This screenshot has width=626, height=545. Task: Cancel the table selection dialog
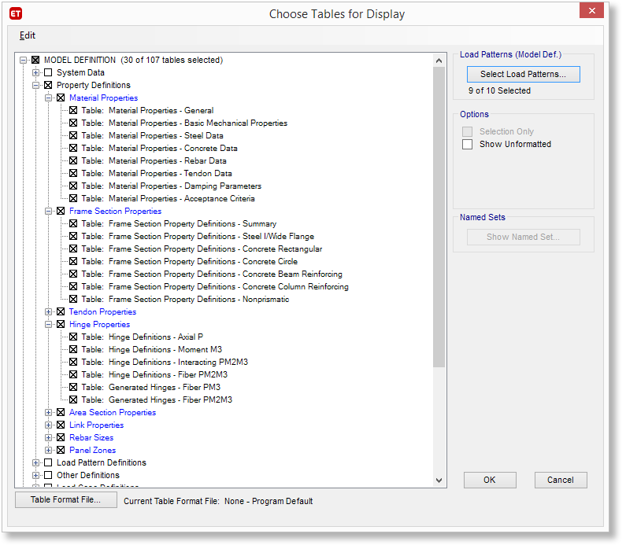(x=560, y=480)
